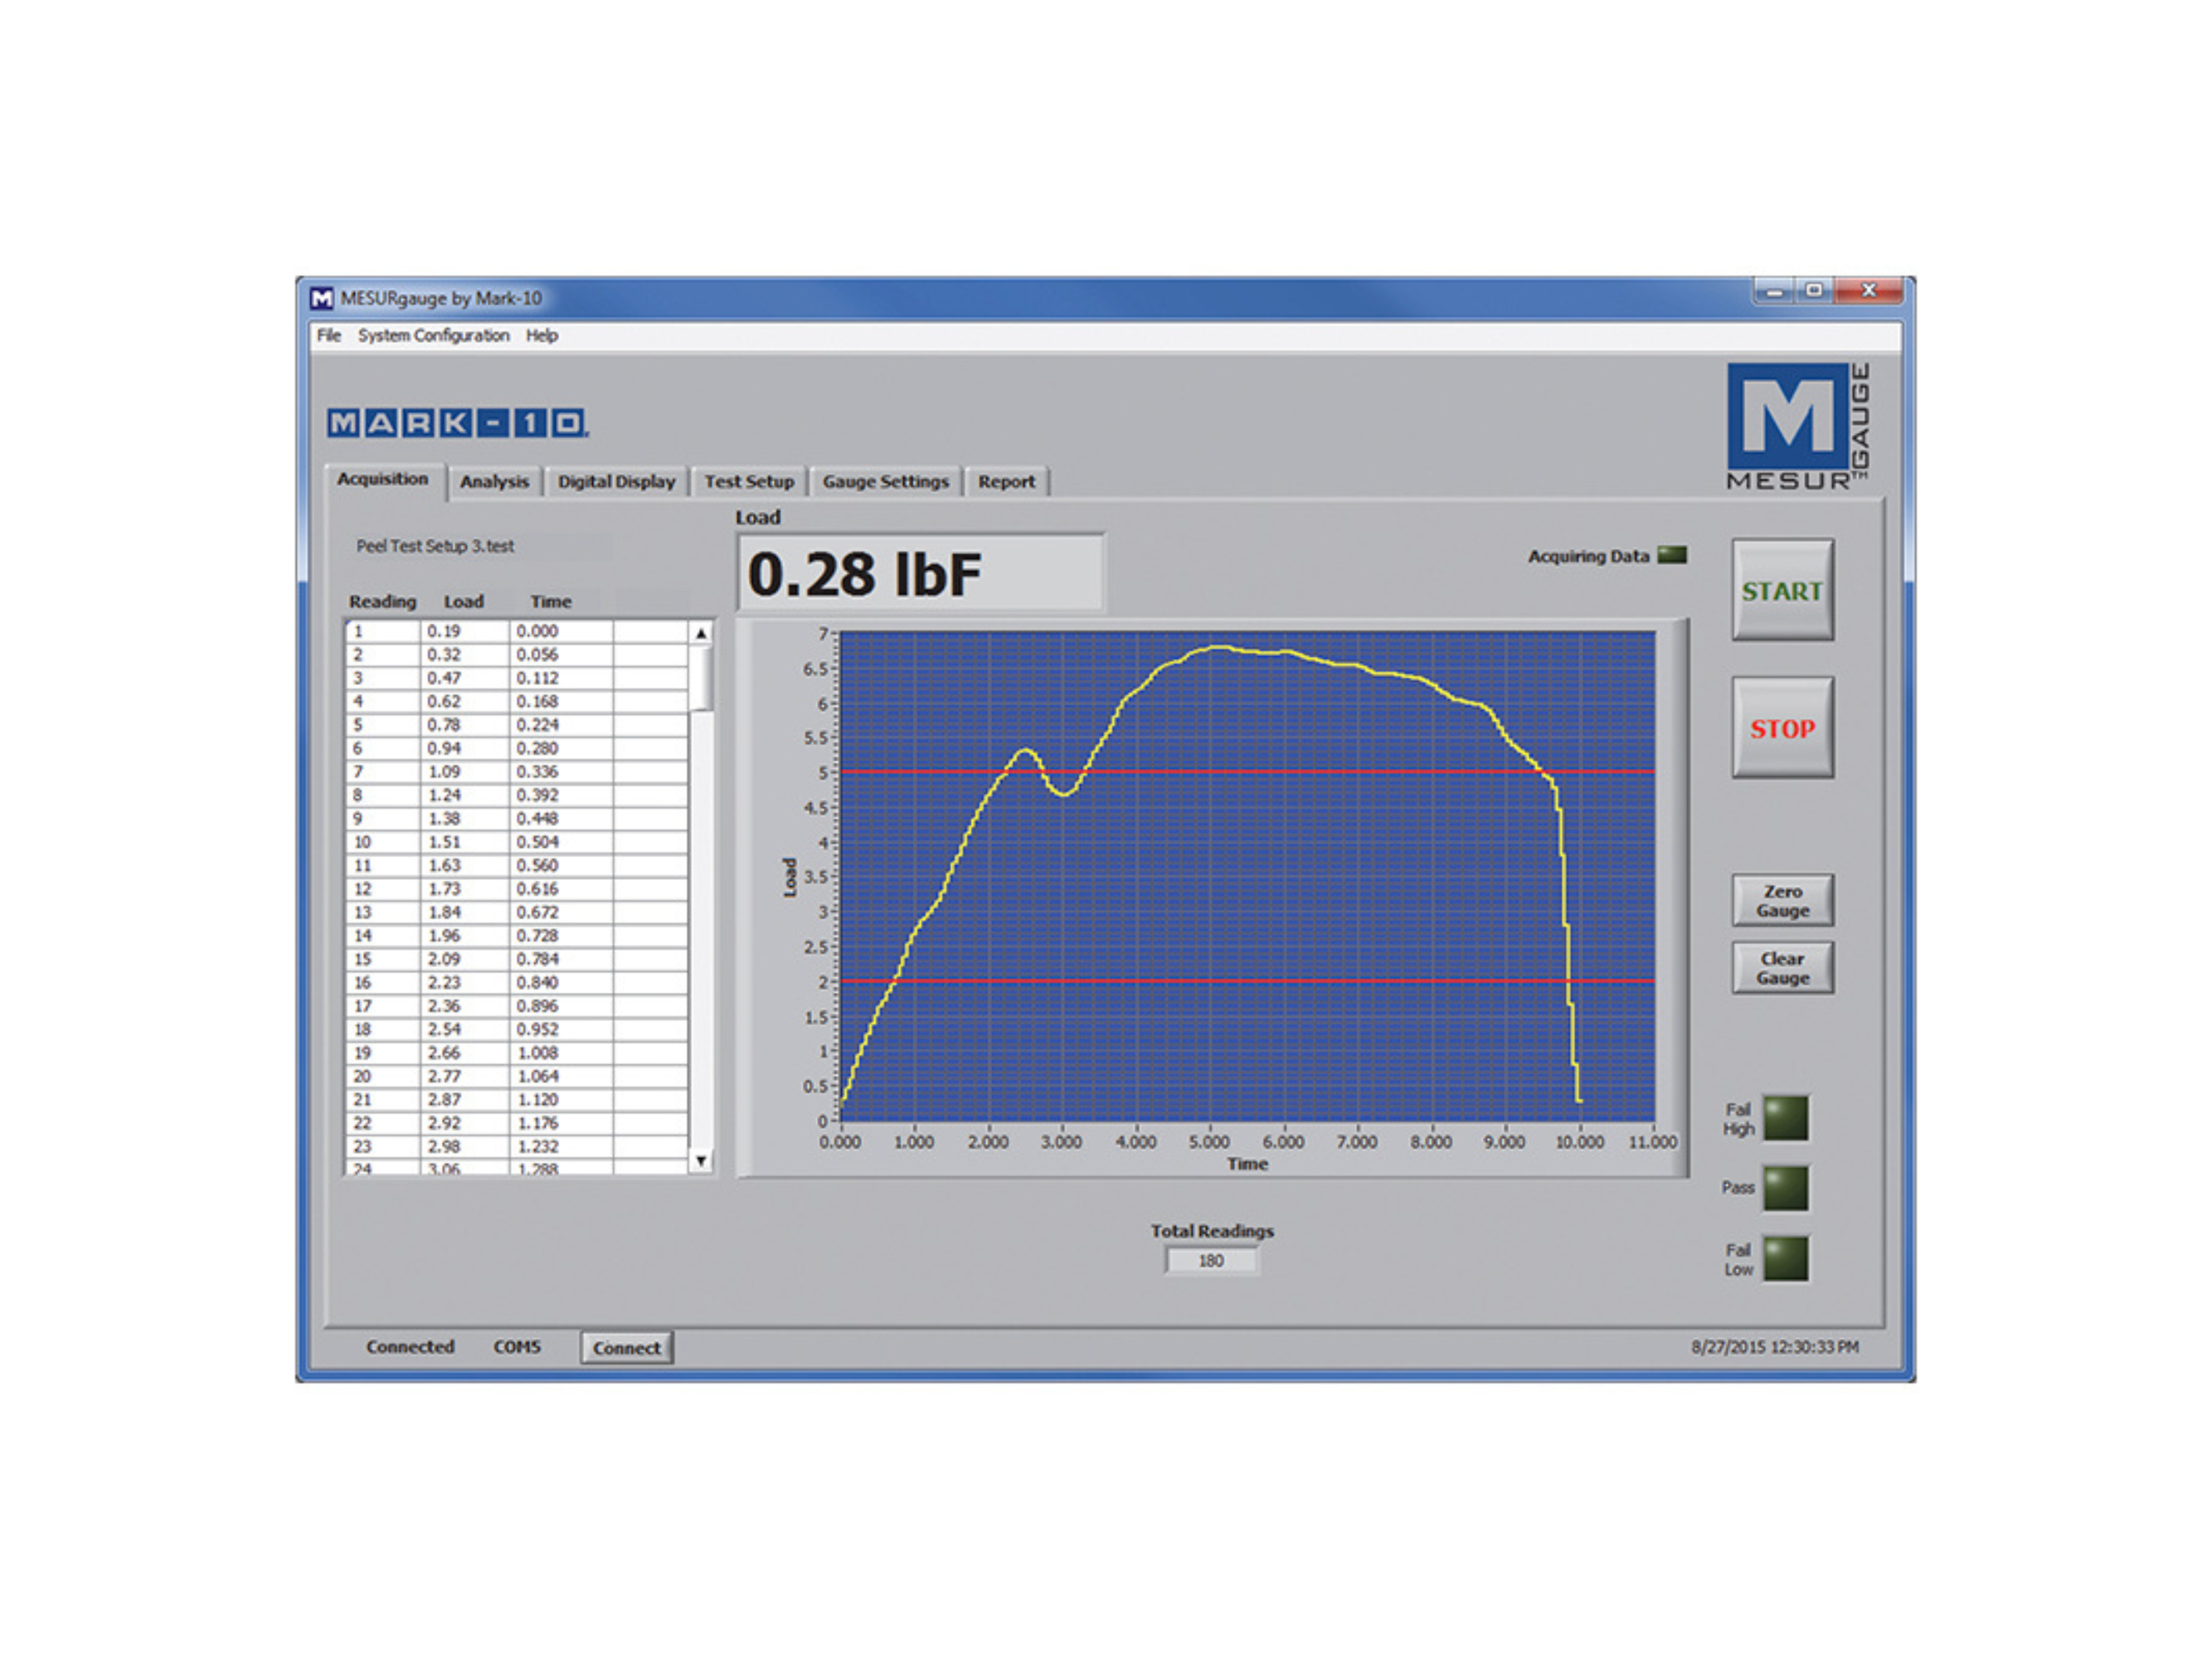This screenshot has height=1659, width=2212.
Task: Select the Test Setup tab
Action: (749, 481)
